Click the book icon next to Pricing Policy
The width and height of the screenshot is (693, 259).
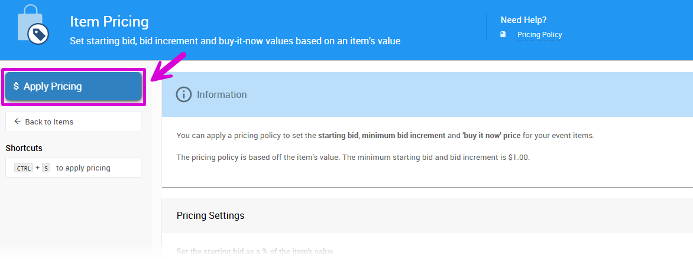point(503,35)
